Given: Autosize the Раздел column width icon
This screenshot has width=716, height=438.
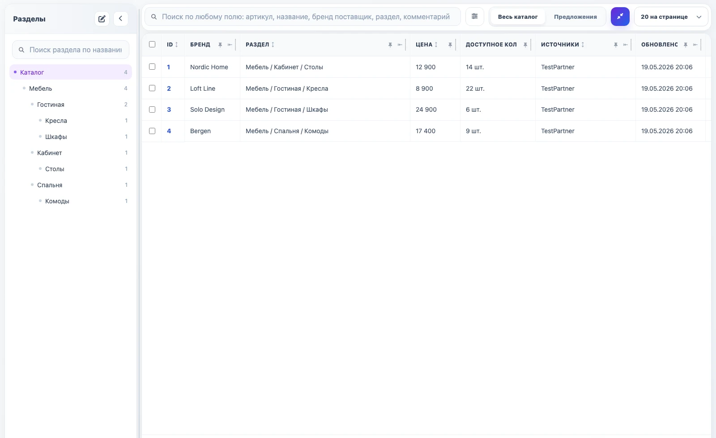Looking at the screenshot, I should pyautogui.click(x=400, y=45).
